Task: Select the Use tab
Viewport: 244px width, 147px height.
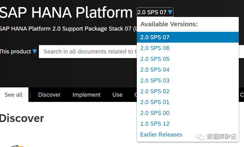Action: click(117, 95)
